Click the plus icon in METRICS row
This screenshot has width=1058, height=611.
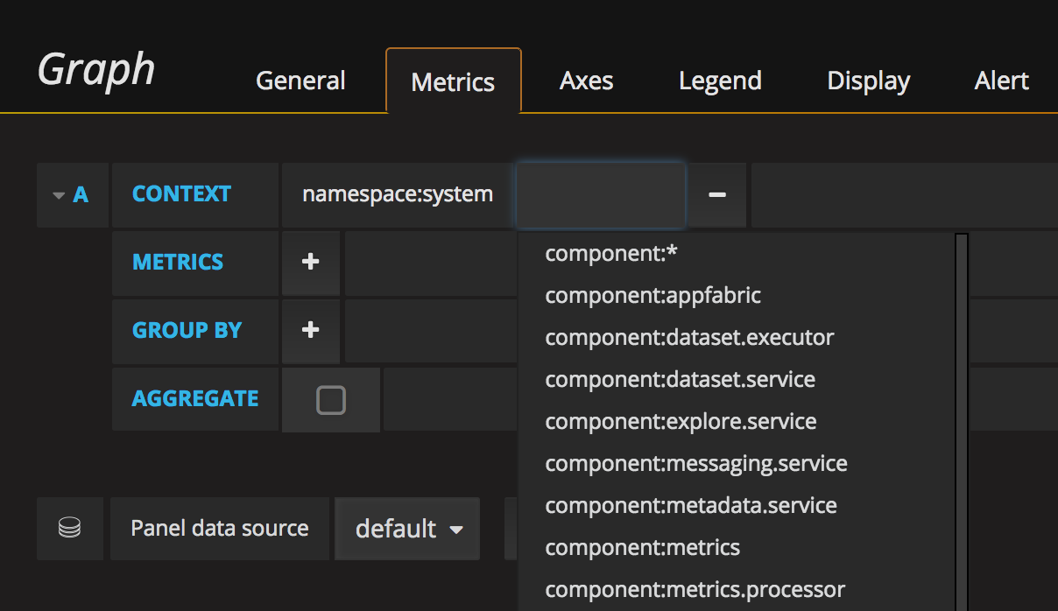point(310,262)
